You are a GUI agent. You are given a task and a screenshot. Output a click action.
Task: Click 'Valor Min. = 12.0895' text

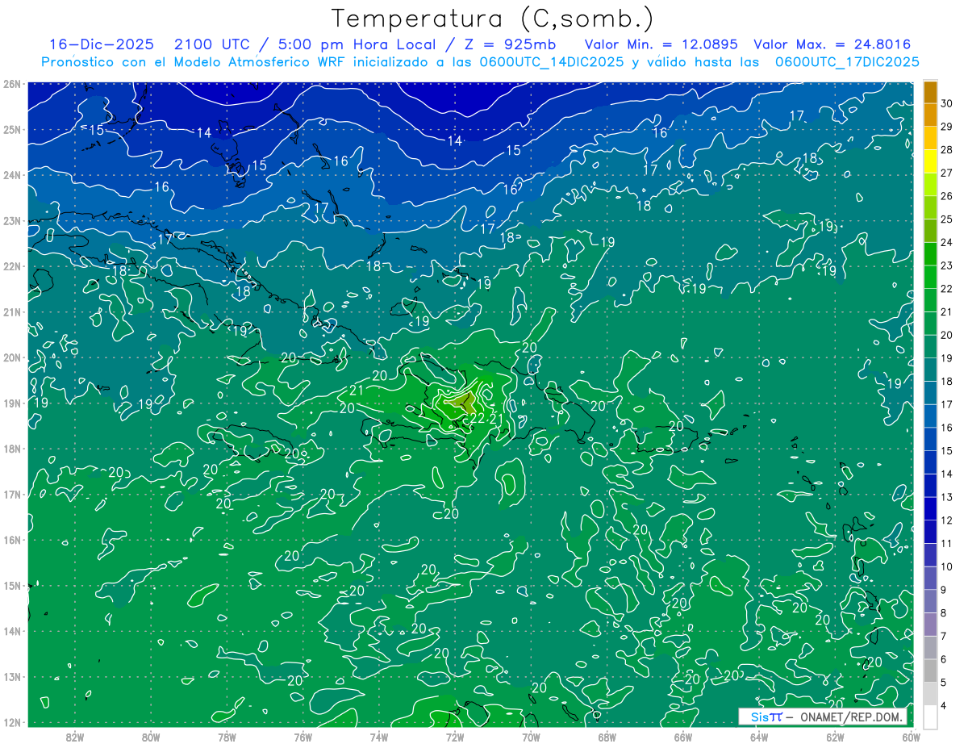tap(661, 44)
